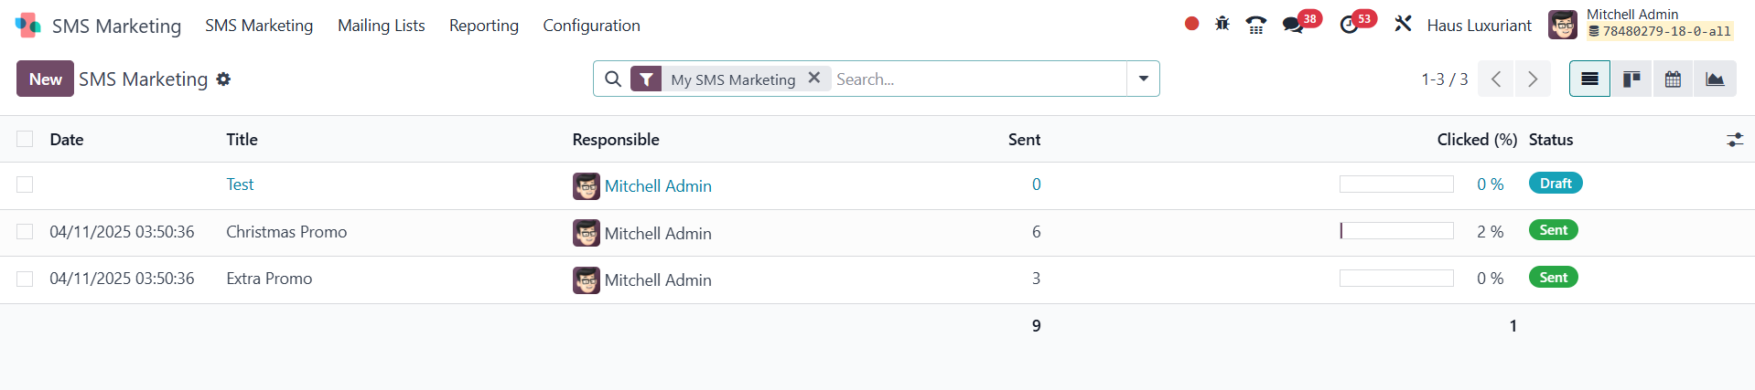
Task: Open the Mailing Lists menu
Action: (x=381, y=26)
